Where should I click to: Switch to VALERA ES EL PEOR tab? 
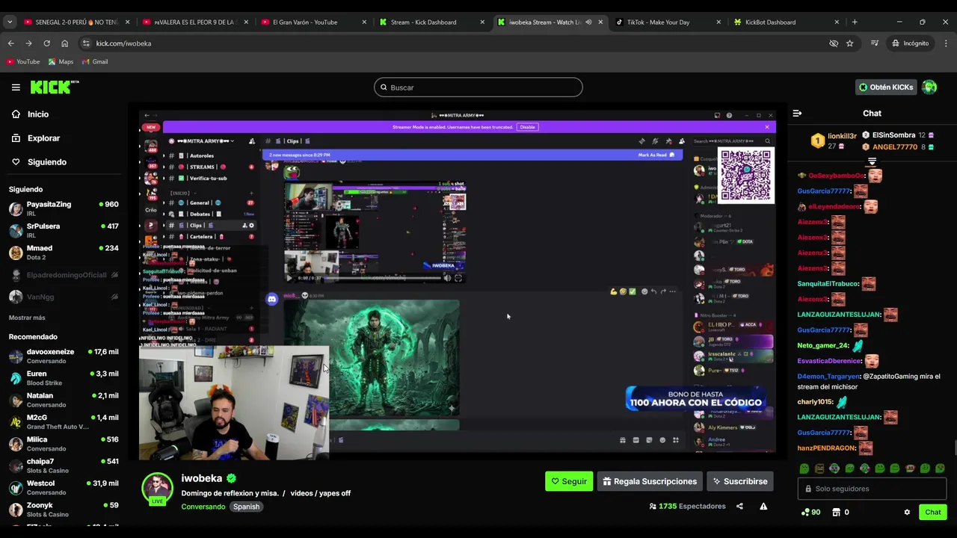click(x=195, y=22)
